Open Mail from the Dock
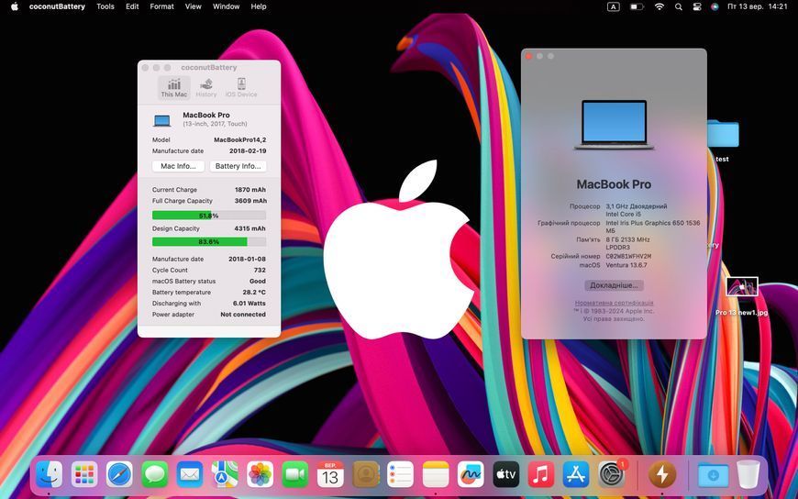The image size is (798, 499). (x=190, y=474)
